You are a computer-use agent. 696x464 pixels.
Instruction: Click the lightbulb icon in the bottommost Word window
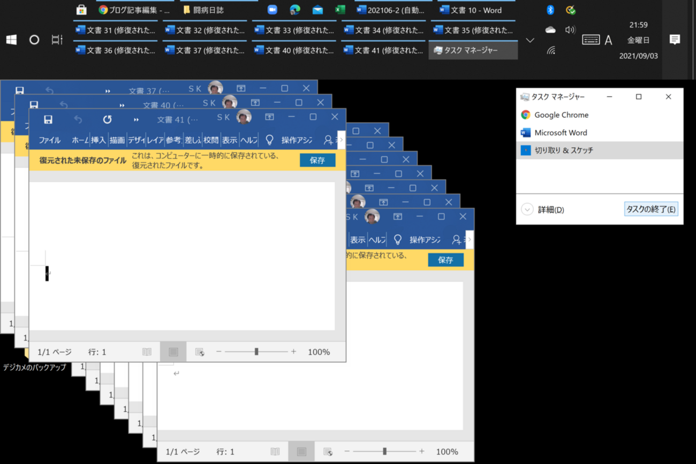[x=397, y=240]
